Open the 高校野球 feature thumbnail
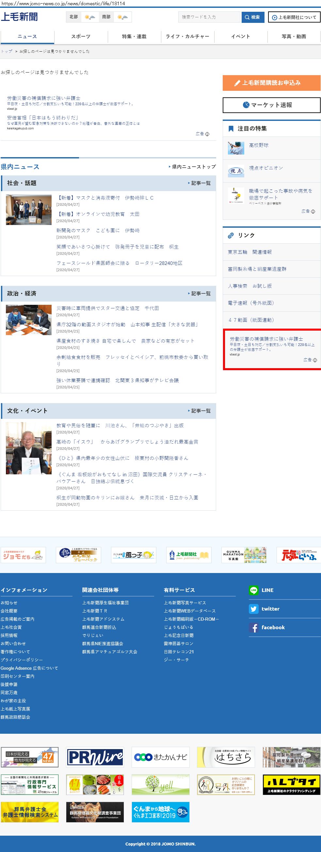 tap(236, 148)
